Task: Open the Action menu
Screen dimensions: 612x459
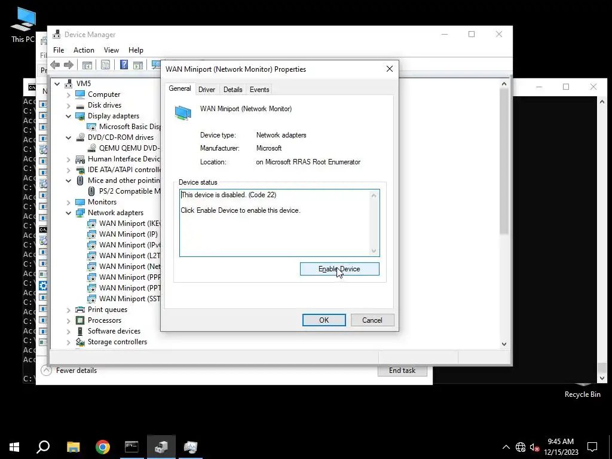Action: tap(84, 50)
